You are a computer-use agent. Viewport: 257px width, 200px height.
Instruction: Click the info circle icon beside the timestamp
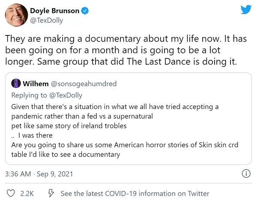[x=246, y=174]
